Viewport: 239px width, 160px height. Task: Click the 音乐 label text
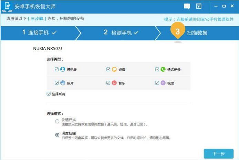122,83
